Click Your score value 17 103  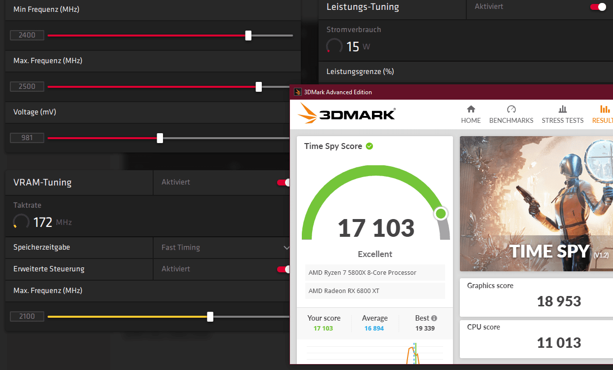(324, 329)
